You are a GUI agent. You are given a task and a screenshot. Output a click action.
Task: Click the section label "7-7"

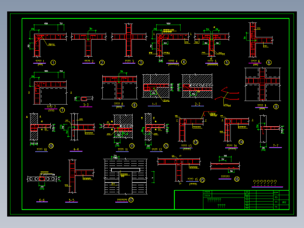(x=275, y=146)
